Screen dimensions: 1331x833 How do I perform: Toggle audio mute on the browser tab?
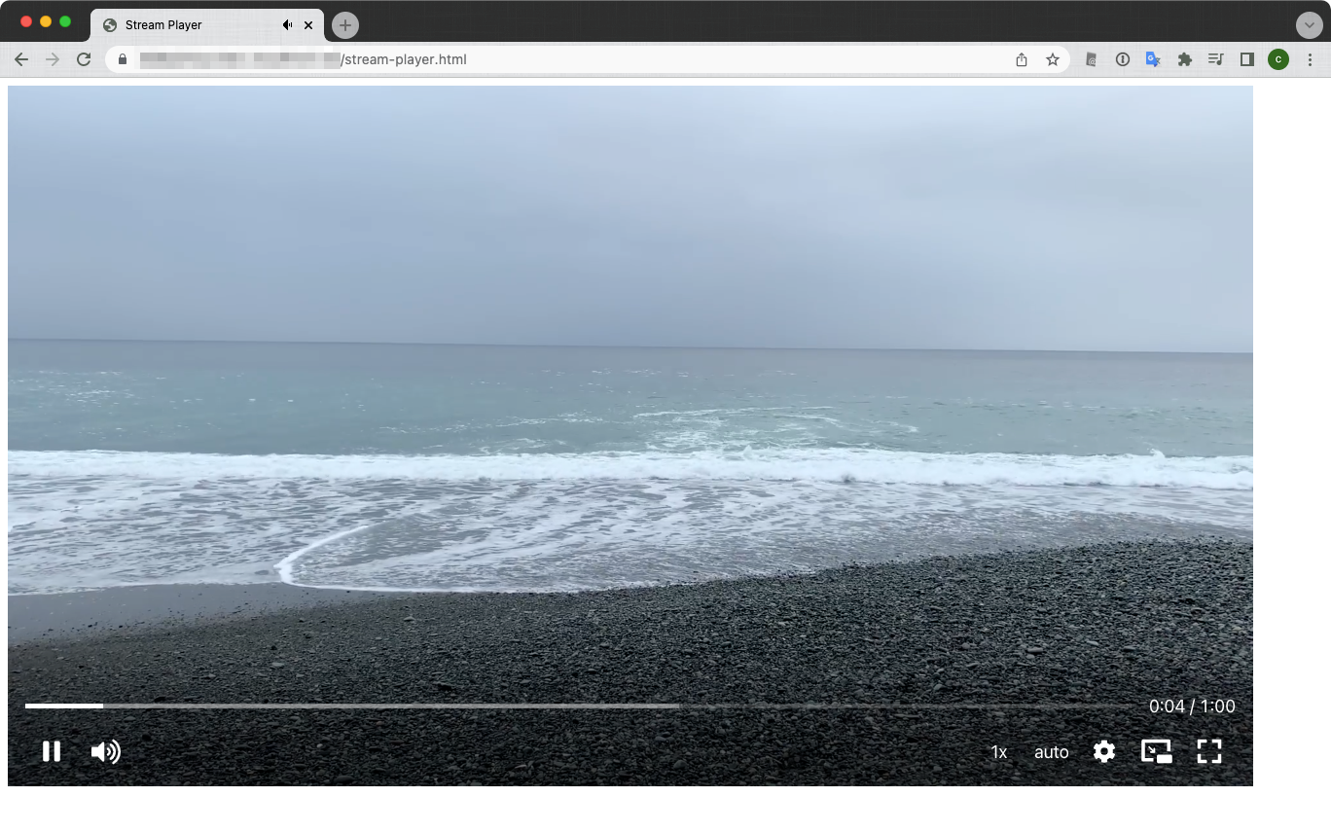[287, 24]
